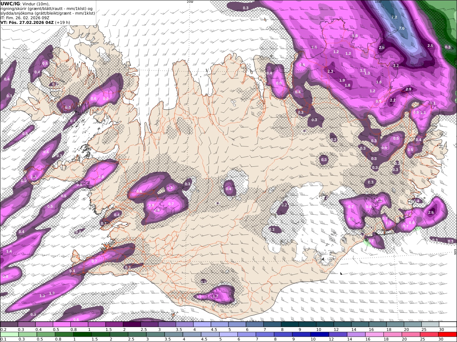Viewport: 457px width, 342px height.
Task: Click the 0.2 label under the snow legend
Action: coord(4,330)
